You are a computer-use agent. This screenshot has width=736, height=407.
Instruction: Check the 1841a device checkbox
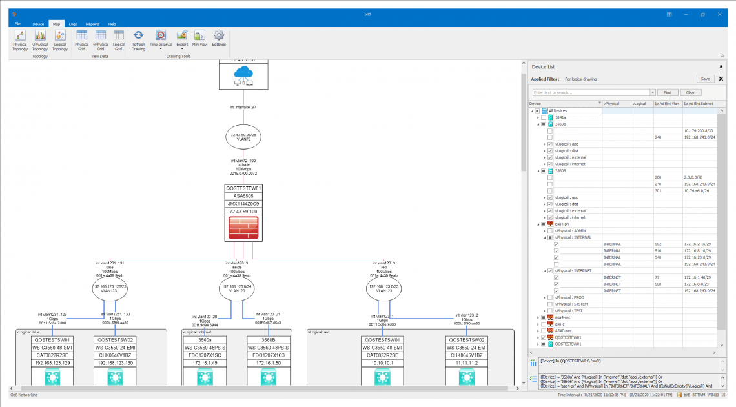544,117
